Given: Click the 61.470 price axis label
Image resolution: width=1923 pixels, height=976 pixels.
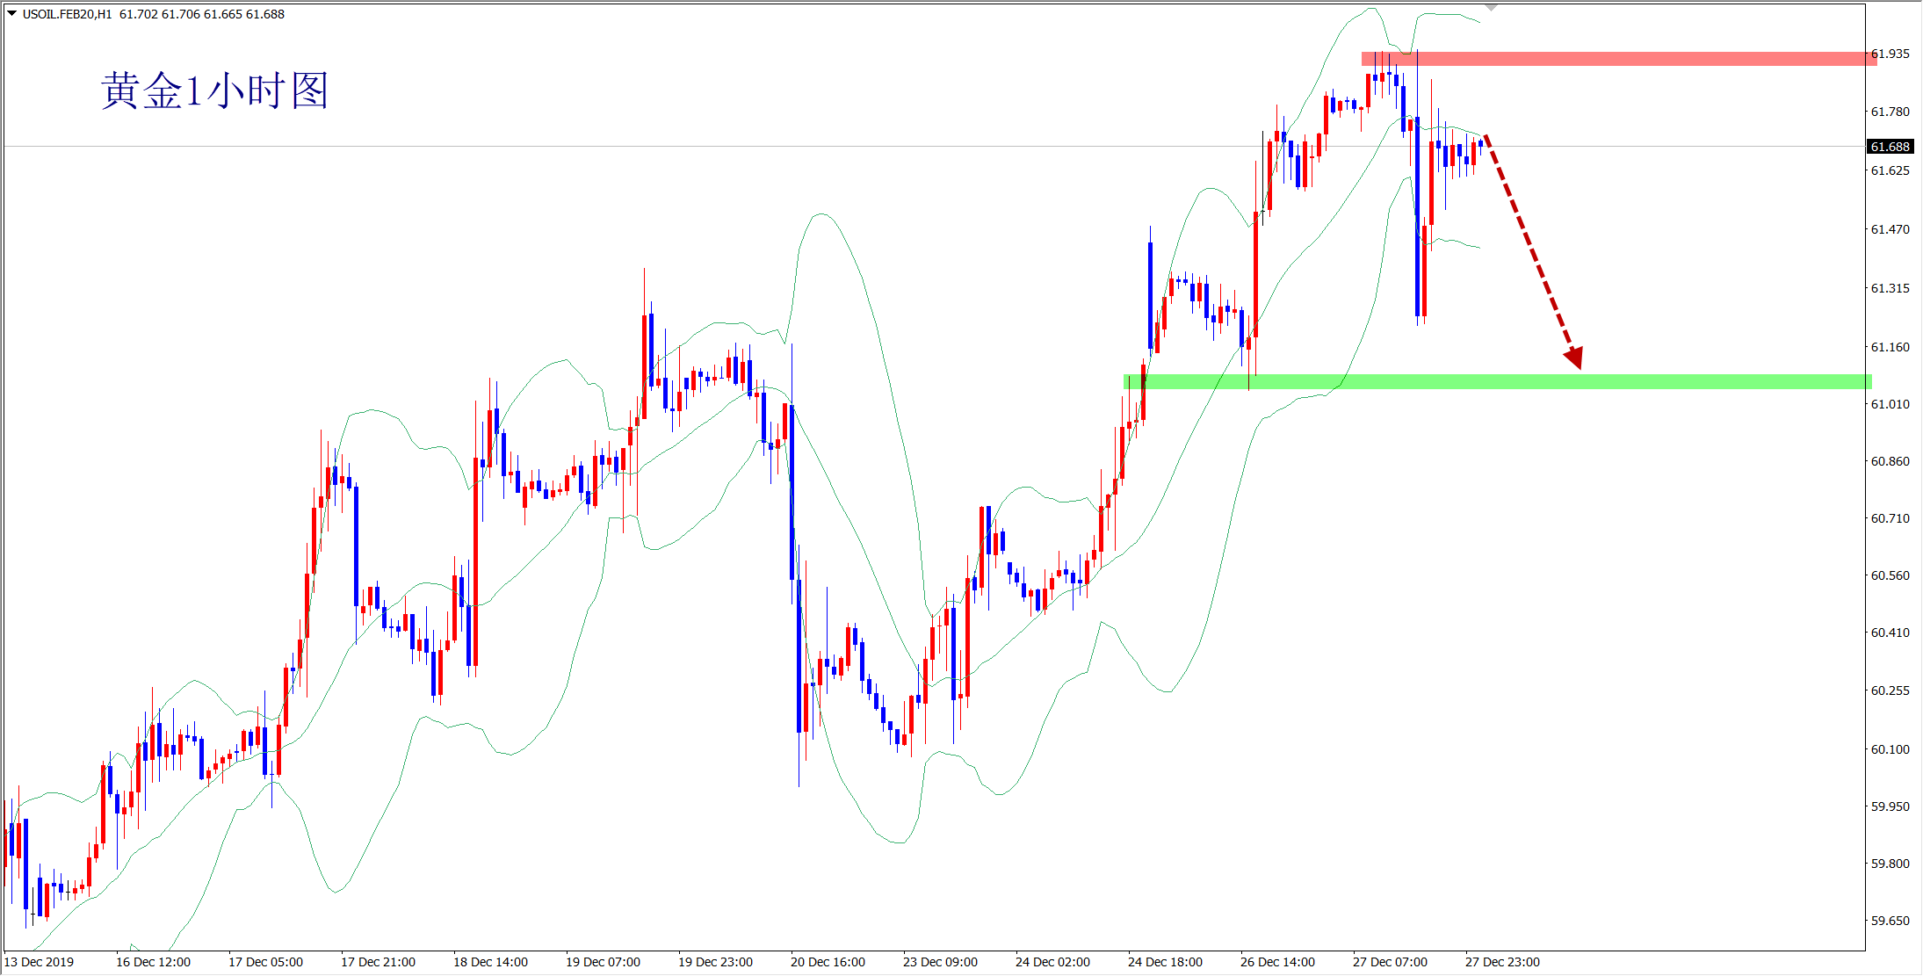Looking at the screenshot, I should 1890,229.
